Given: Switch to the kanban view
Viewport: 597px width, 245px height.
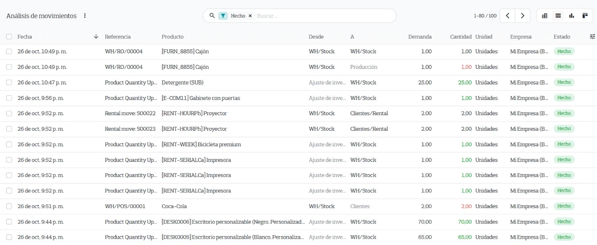Looking at the screenshot, I should click(x=585, y=16).
